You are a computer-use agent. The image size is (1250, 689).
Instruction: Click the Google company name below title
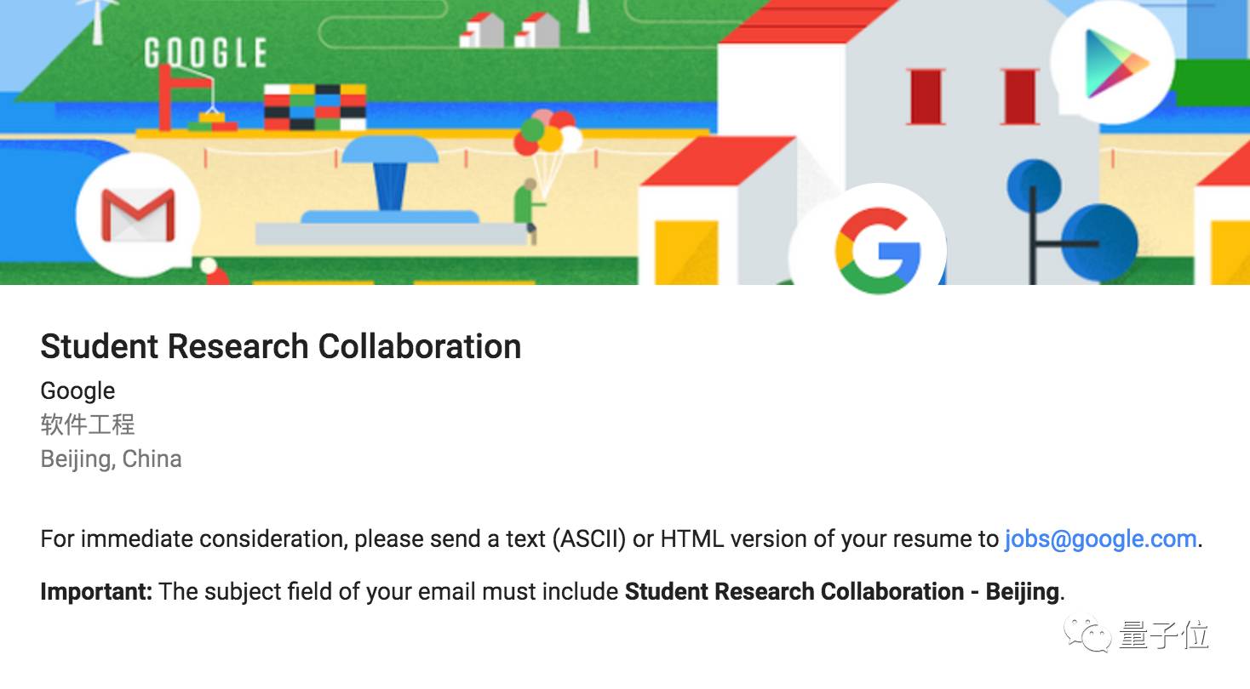(77, 390)
